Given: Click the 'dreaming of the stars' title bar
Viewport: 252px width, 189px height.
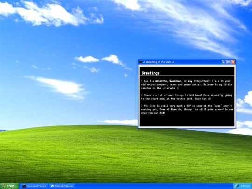Looking at the screenshot, I should 187,62.
